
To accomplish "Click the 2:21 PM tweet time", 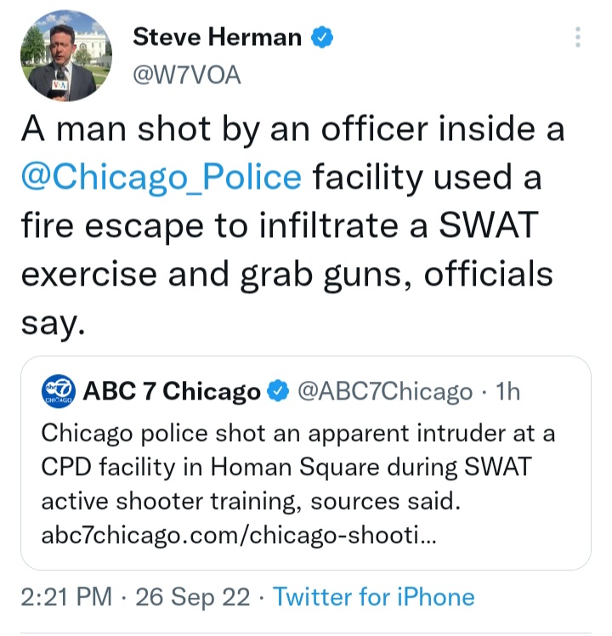I will 65,597.
